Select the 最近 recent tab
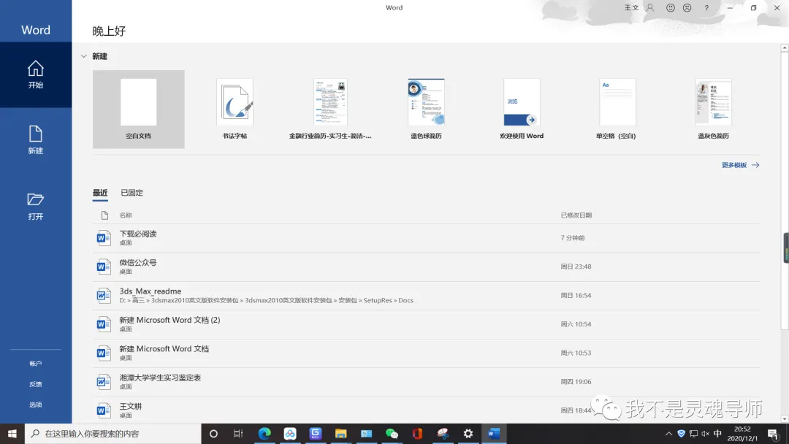This screenshot has height=444, width=789. 100,193
